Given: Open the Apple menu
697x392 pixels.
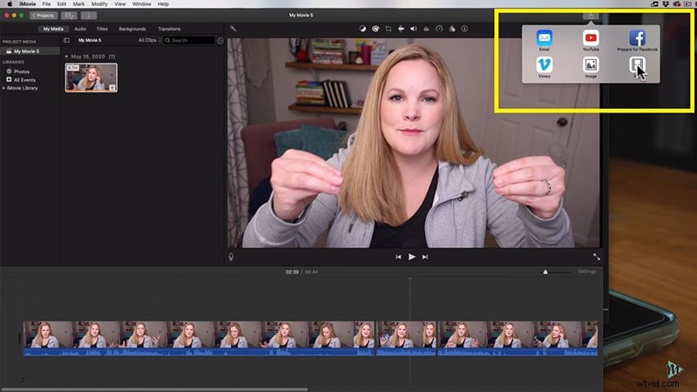Looking at the screenshot, I should coord(10,4).
